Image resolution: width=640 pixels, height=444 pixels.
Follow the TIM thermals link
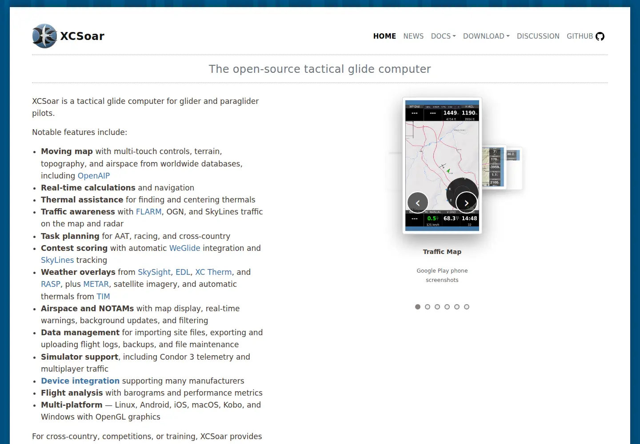(103, 297)
